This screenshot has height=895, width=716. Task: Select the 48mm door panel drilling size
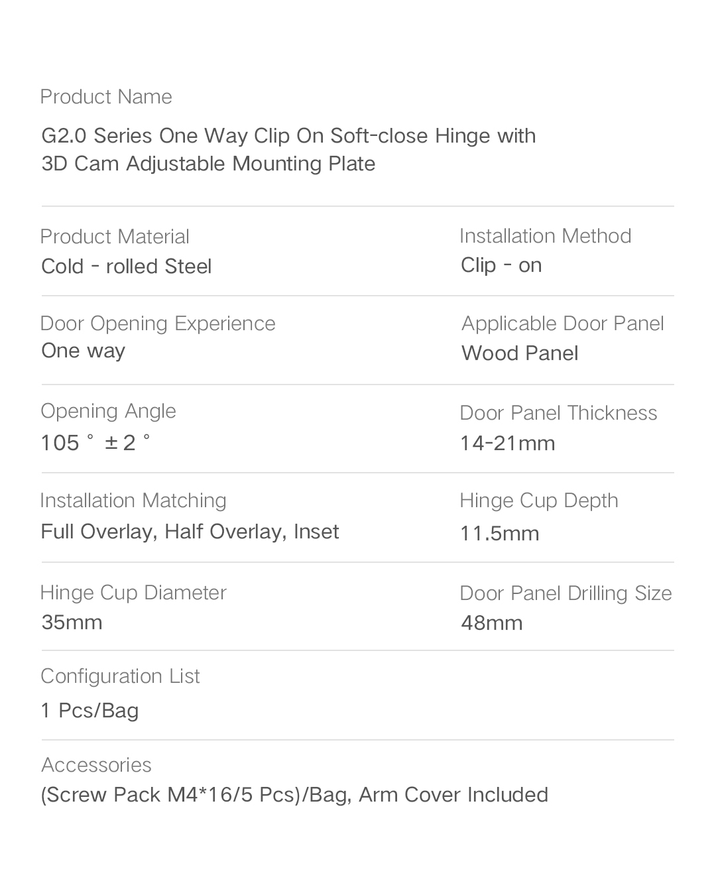point(492,623)
